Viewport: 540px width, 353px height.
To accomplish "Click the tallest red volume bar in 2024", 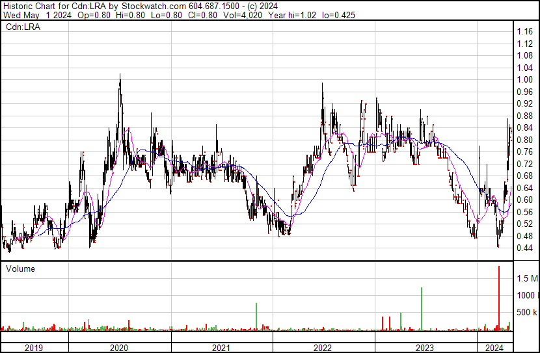I will tap(499, 298).
